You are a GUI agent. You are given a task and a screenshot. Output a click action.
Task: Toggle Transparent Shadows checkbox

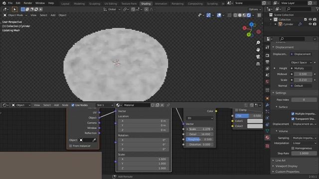(x=293, y=119)
